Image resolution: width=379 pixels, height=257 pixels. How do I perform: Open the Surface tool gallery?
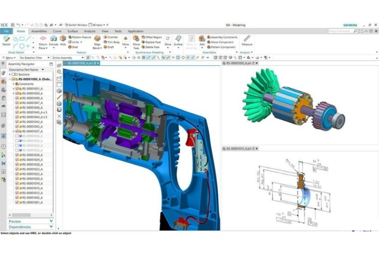[178, 41]
